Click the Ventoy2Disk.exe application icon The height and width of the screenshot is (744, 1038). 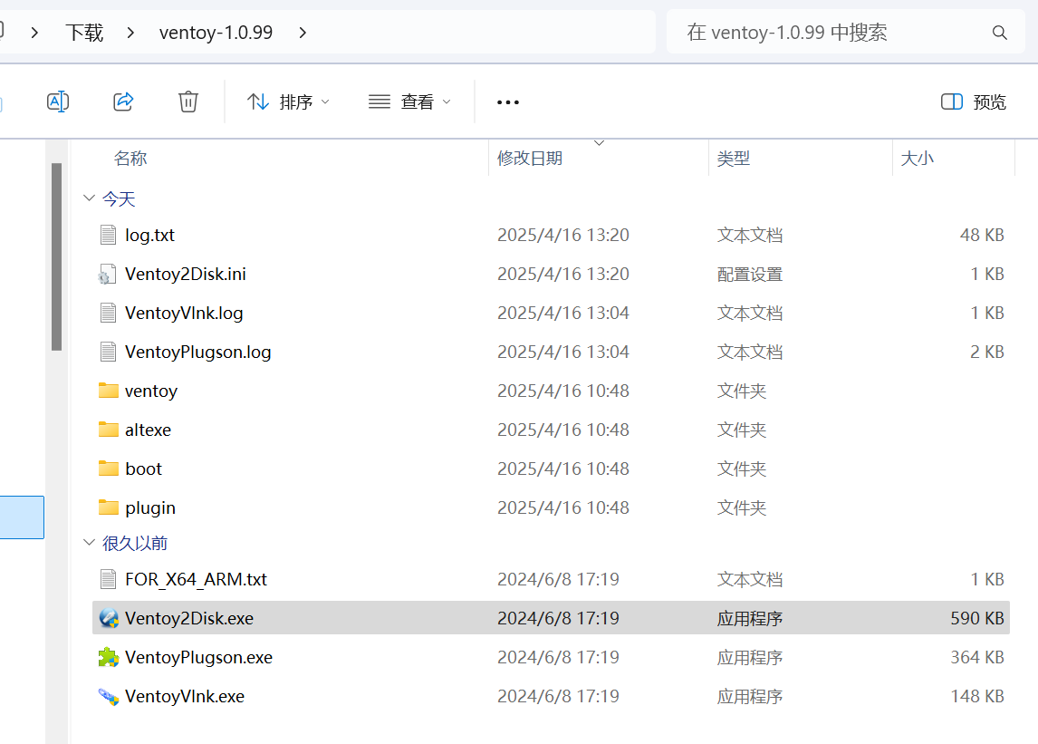click(x=109, y=618)
